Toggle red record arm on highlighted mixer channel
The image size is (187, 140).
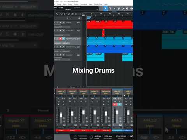click(115, 104)
